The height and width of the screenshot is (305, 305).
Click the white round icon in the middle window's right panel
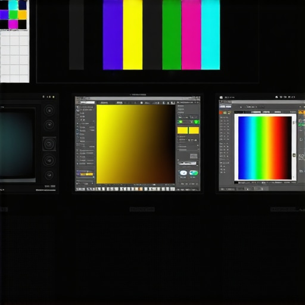(183, 173)
